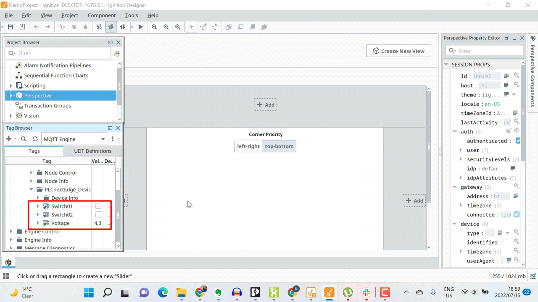Open Evernote from the Windows taskbar

[x=218, y=292]
